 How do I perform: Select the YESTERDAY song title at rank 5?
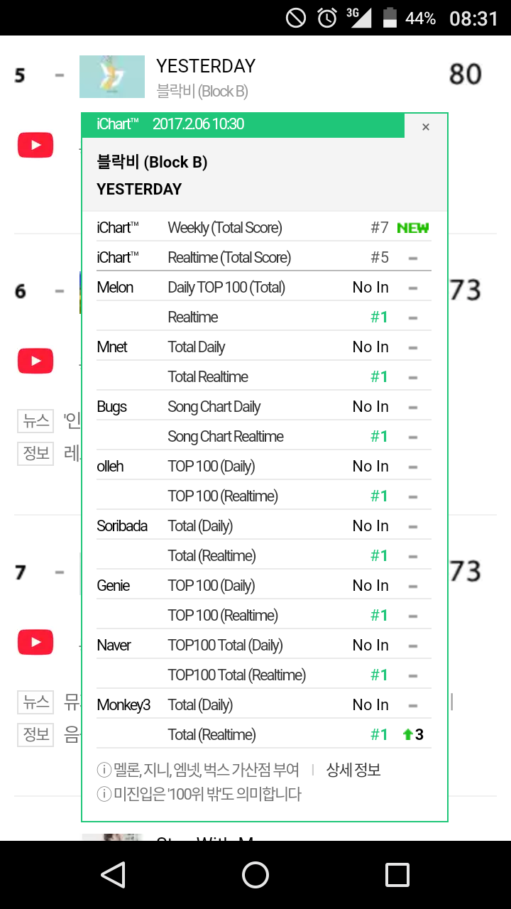pyautogui.click(x=206, y=66)
